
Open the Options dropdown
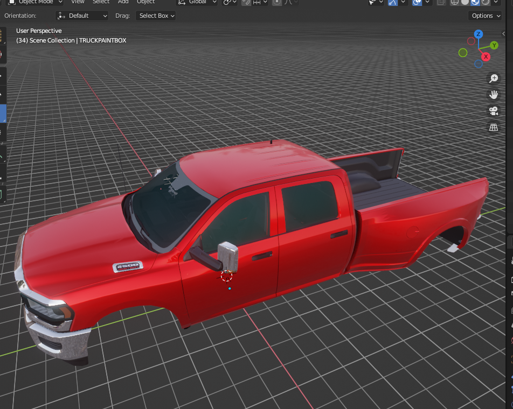pyautogui.click(x=485, y=16)
